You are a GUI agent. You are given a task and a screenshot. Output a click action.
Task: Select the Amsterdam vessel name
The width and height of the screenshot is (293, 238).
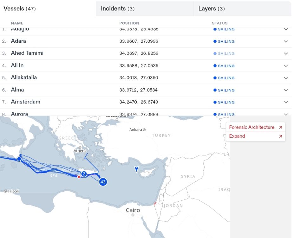[26, 102]
